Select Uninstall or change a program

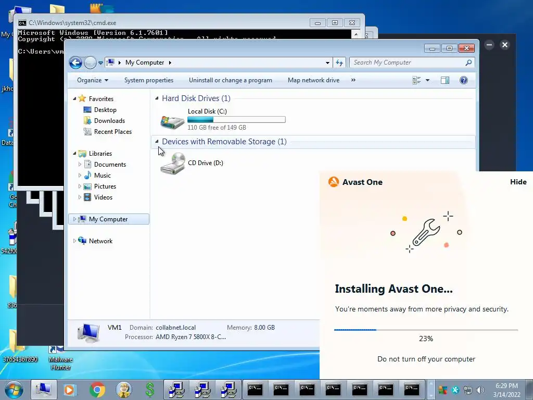tap(231, 80)
